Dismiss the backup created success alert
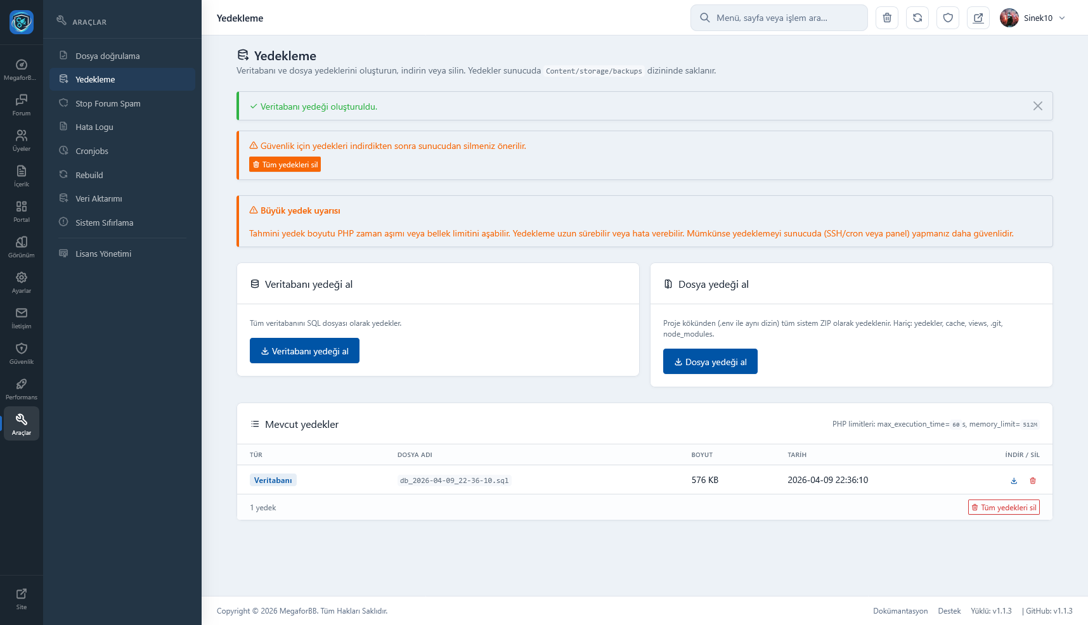Screen dimensions: 1088x625 coord(1037,106)
